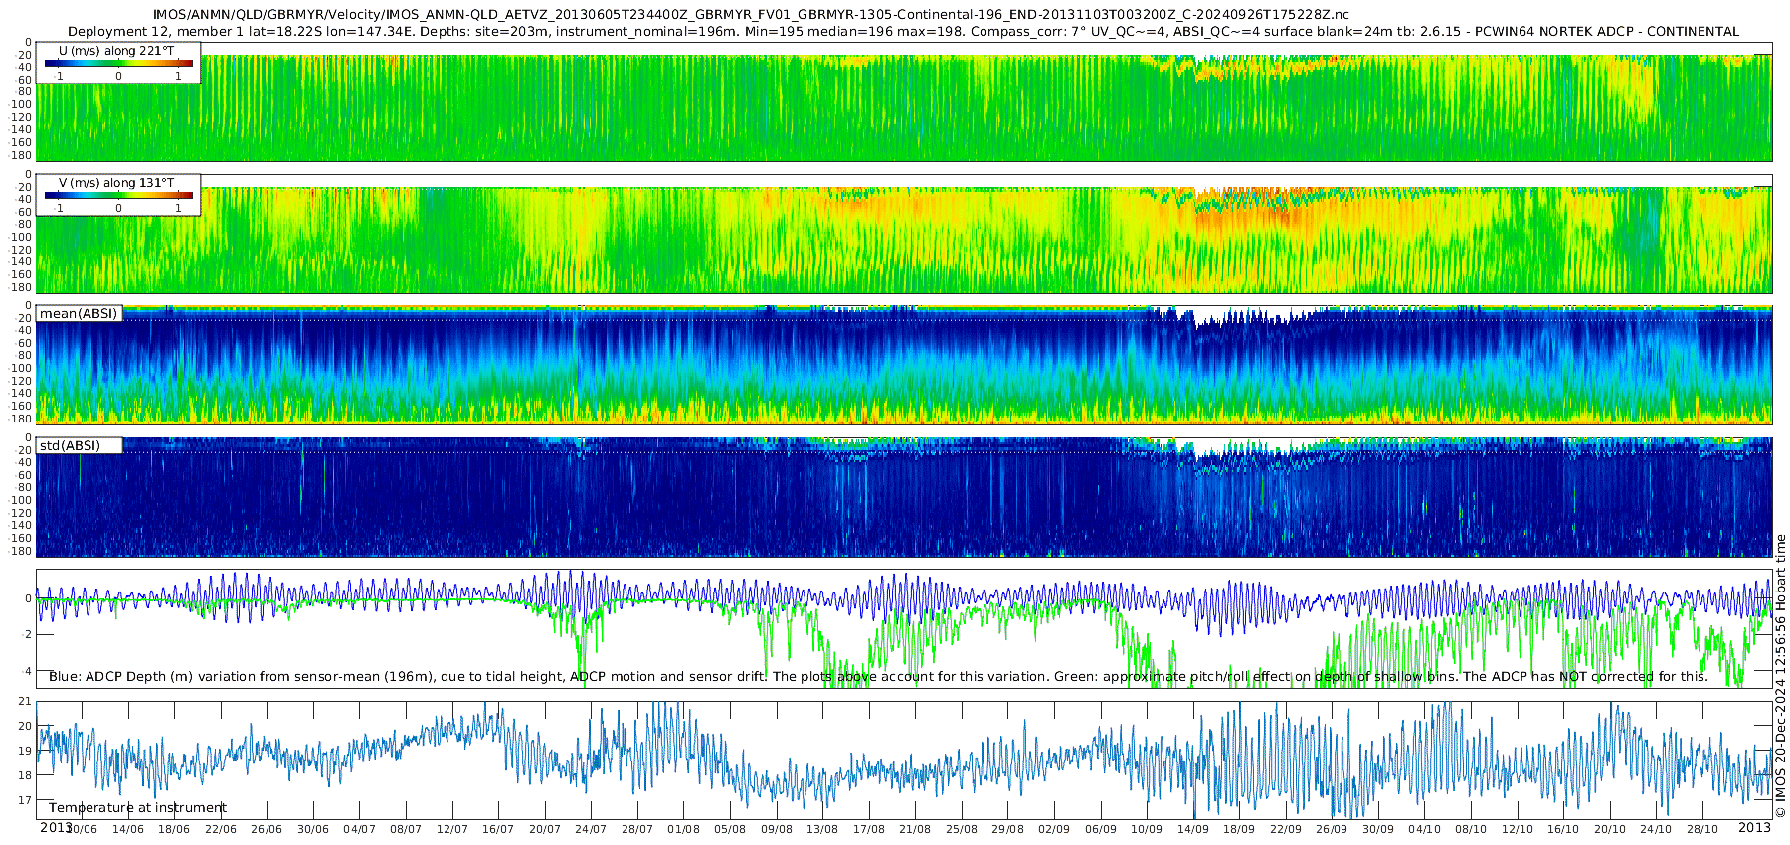Image resolution: width=1790 pixels, height=845 pixels.
Task: Click the 19 tick on temperature axis
Action: pyautogui.click(x=26, y=751)
